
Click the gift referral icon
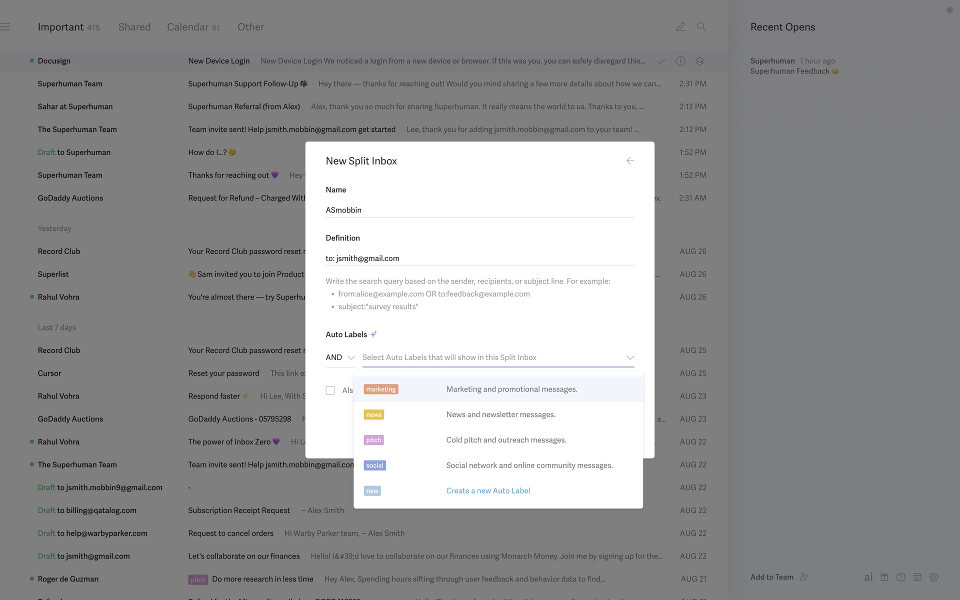[884, 577]
